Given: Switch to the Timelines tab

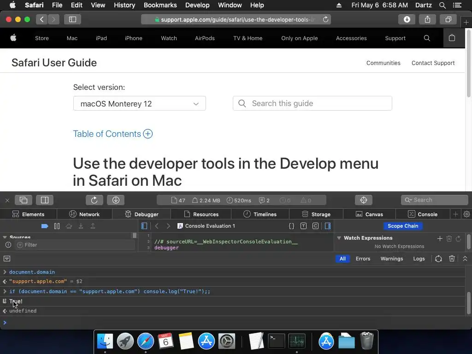Looking at the screenshot, I should coord(260,214).
